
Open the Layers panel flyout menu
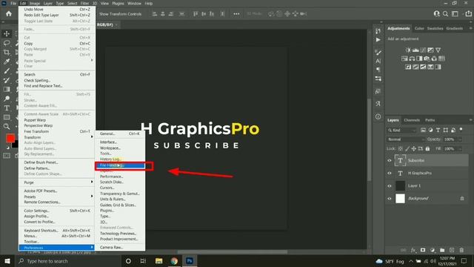pyautogui.click(x=470, y=120)
